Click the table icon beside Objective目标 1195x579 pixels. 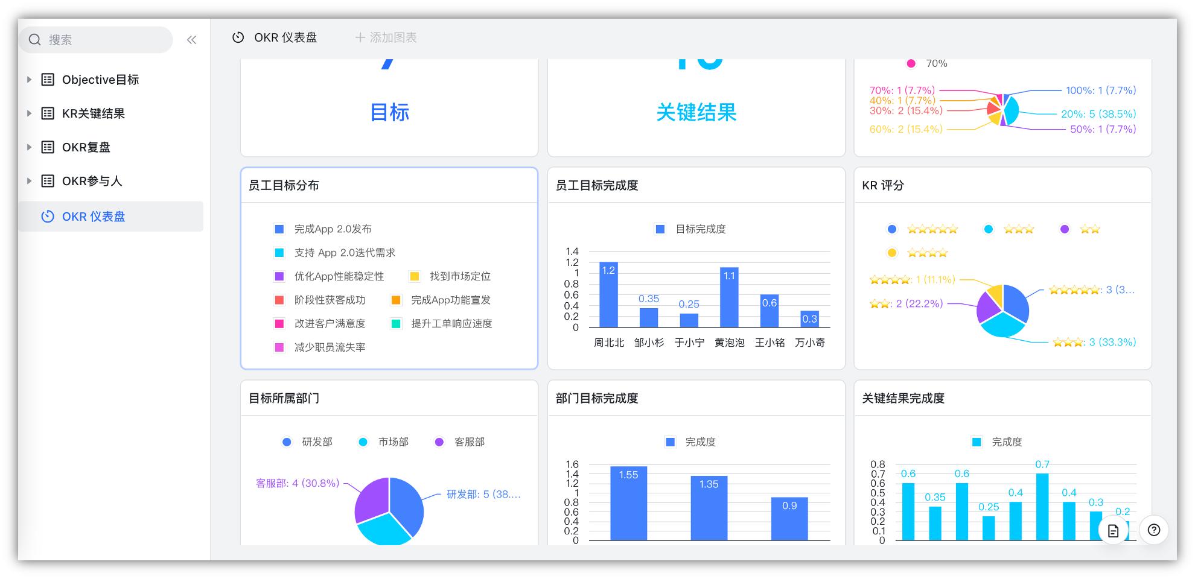(x=47, y=79)
